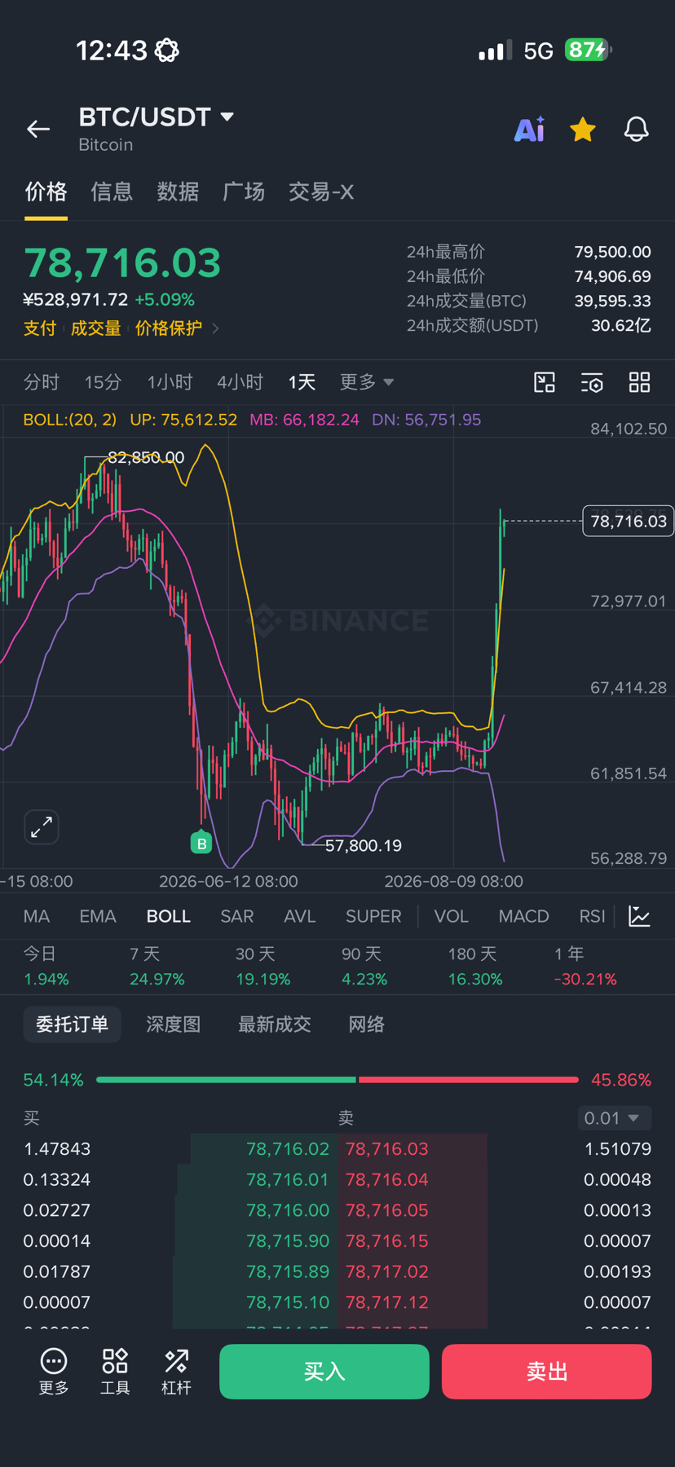Select the 1小时 chart interval
The height and width of the screenshot is (1467, 675).
(170, 382)
